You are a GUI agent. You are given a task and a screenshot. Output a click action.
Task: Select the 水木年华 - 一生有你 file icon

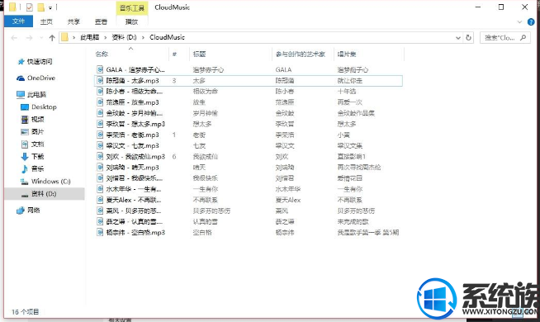[100, 189]
